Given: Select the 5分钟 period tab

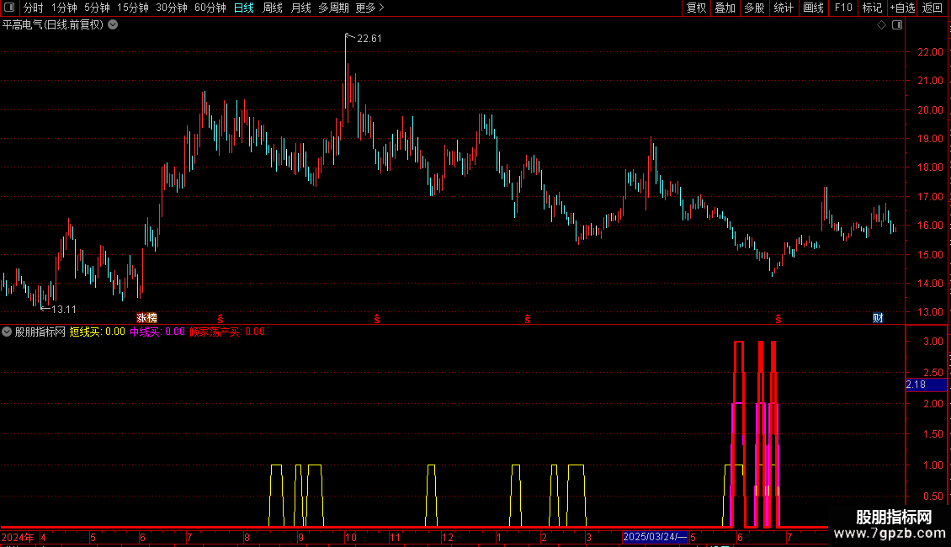Looking at the screenshot, I should pos(97,8).
